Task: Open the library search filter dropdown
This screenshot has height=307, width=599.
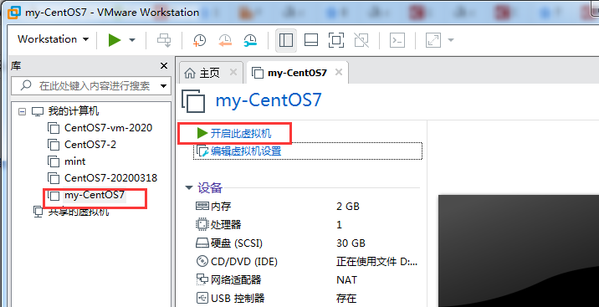Action: [163, 86]
